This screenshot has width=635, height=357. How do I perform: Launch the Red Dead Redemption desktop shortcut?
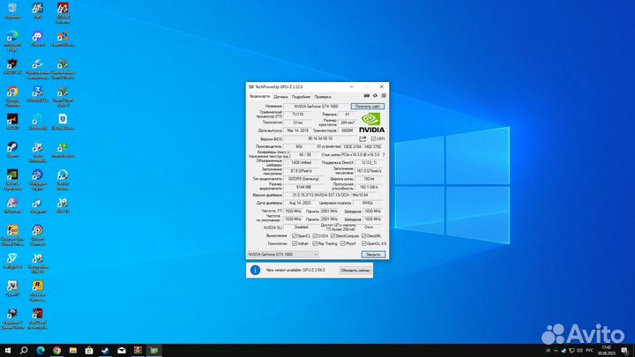pyautogui.click(x=38, y=318)
